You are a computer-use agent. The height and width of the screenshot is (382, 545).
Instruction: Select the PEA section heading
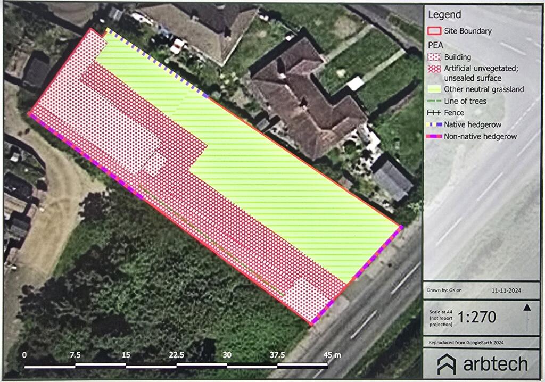point(436,45)
